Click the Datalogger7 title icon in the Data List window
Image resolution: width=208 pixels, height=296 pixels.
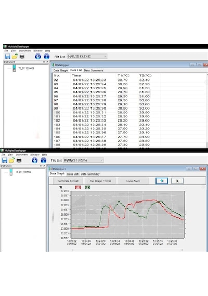[x=54, y=65]
